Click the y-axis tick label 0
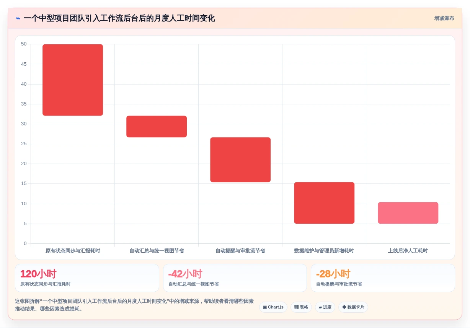Screen dimensions: 470x328 point(25,244)
